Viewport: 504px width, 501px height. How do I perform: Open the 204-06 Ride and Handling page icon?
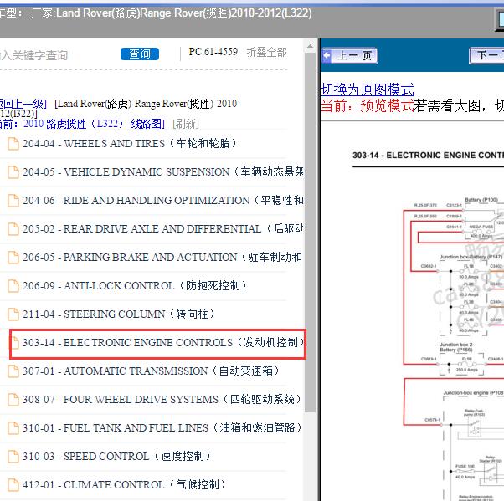click(13, 201)
